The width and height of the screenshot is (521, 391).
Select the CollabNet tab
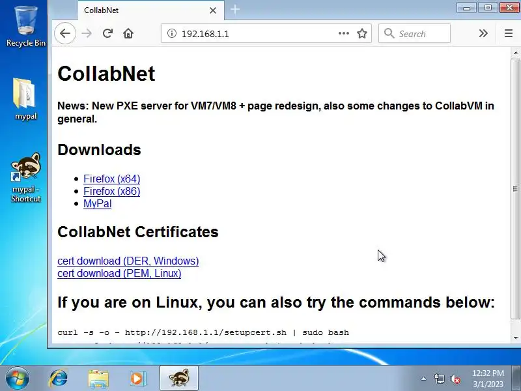pos(151,10)
